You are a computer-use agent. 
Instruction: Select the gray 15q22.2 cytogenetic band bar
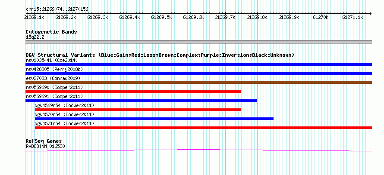click(198, 42)
